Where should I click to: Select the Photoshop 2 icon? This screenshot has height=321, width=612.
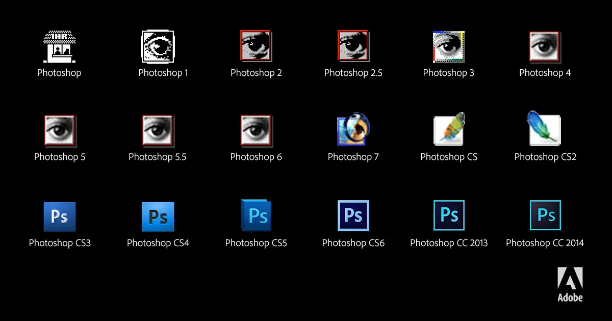[x=256, y=46]
